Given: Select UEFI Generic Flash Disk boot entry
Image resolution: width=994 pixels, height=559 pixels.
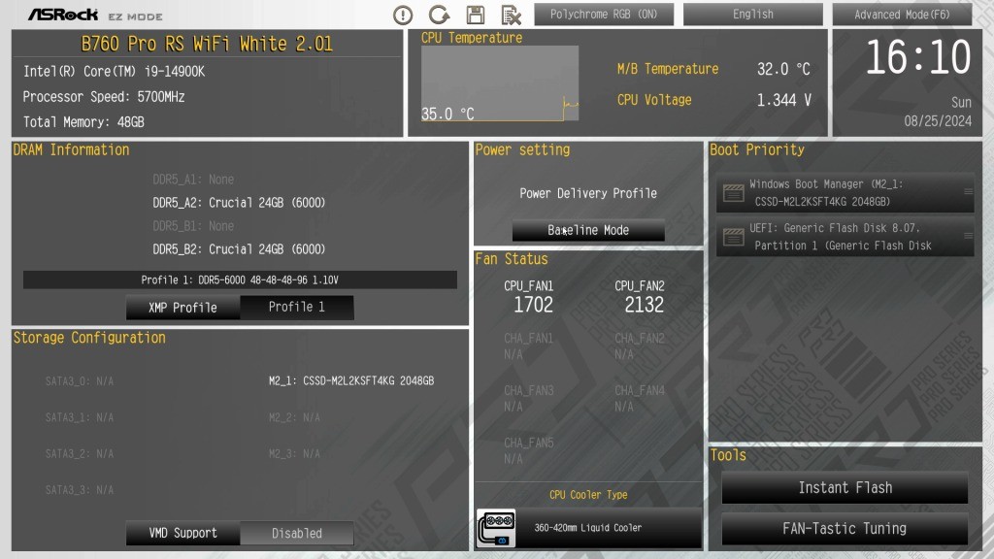Looking at the screenshot, I should pos(845,237).
